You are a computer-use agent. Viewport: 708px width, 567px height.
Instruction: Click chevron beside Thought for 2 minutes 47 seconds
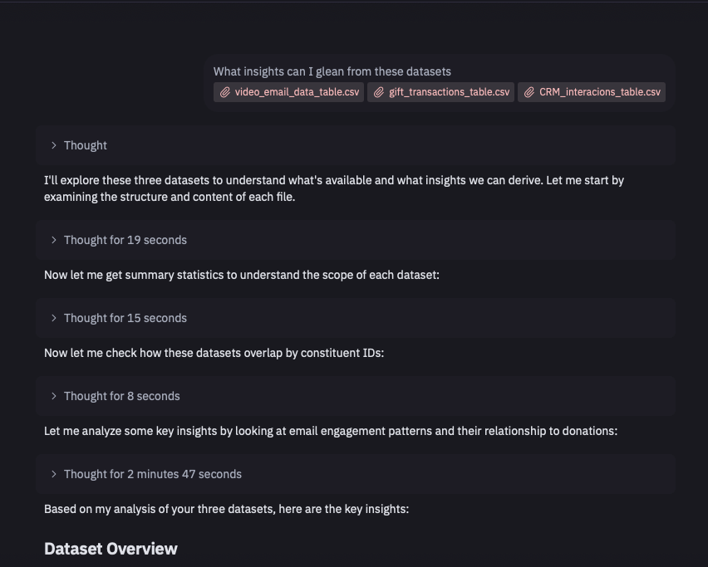click(x=54, y=474)
